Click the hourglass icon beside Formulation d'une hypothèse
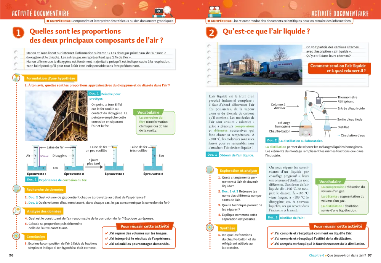 coord(16,78)
